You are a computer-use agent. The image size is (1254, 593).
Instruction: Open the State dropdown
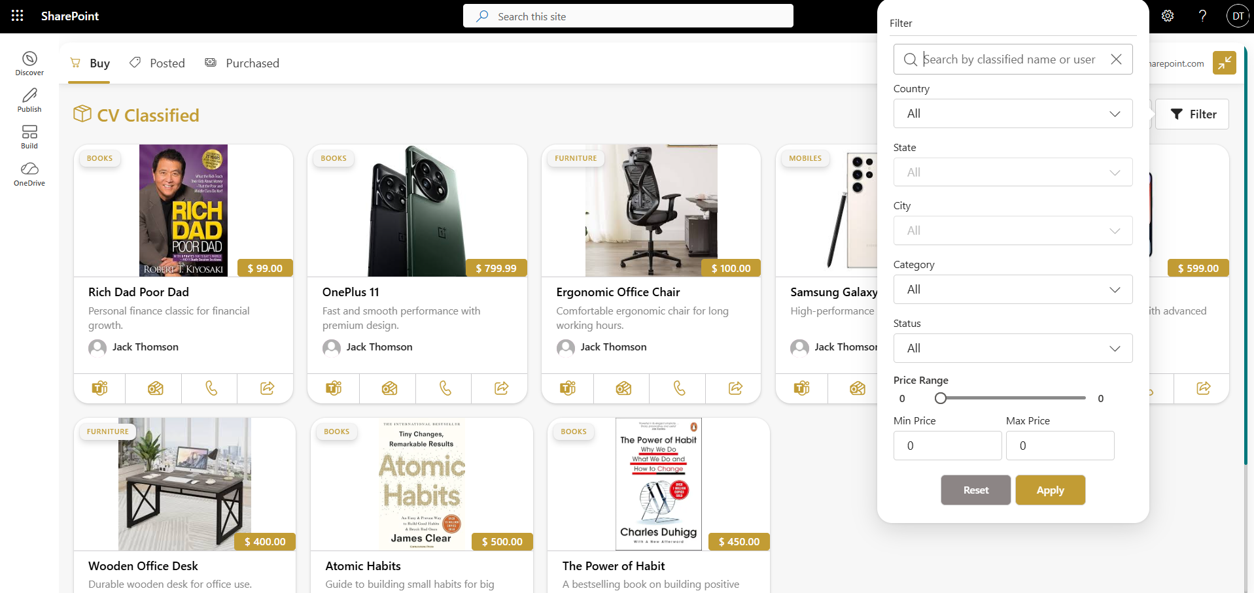tap(1013, 173)
